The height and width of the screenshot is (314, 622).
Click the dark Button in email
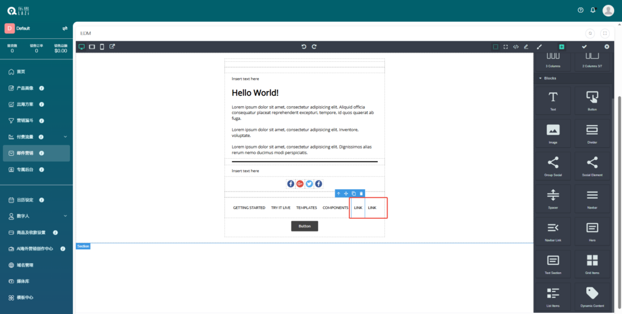(304, 226)
